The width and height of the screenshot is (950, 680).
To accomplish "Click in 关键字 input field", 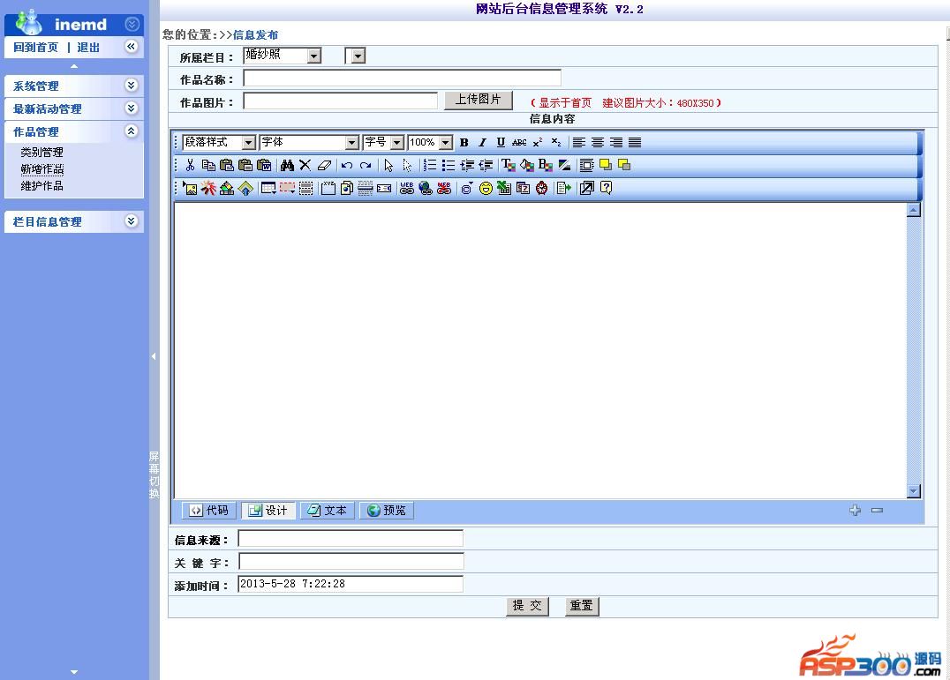I will coord(351,562).
